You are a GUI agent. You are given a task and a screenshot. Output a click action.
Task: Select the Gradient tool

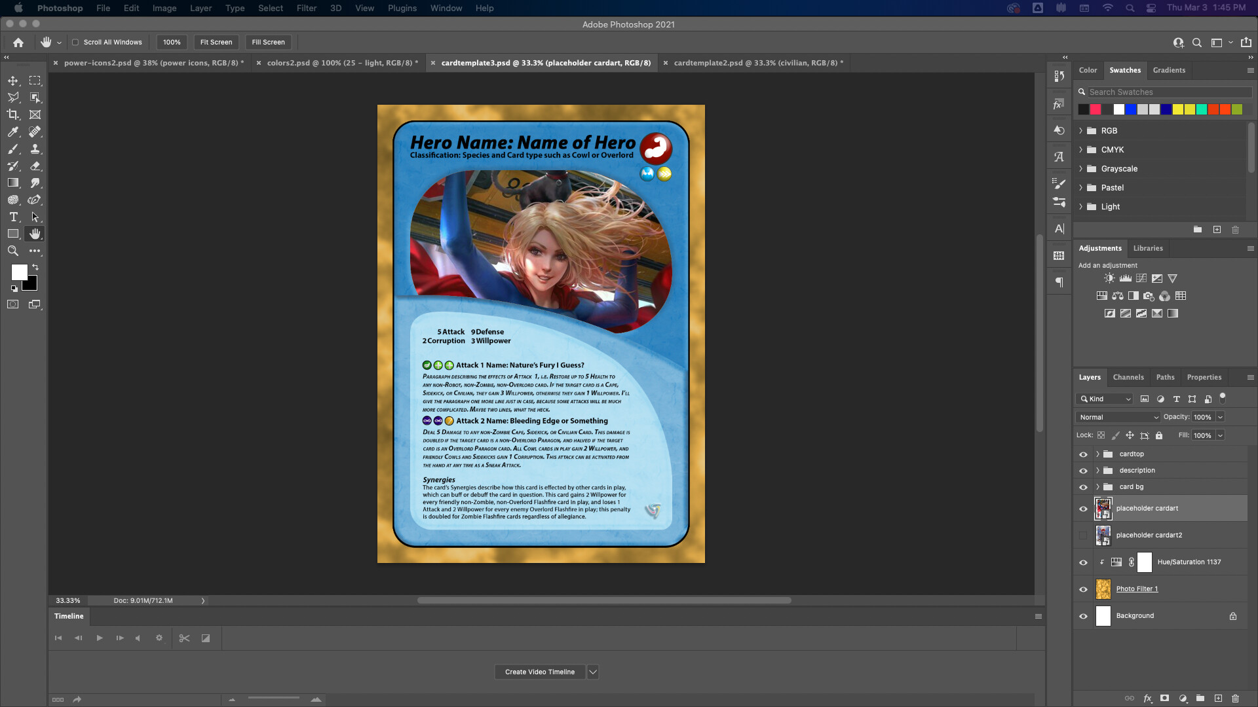13,183
